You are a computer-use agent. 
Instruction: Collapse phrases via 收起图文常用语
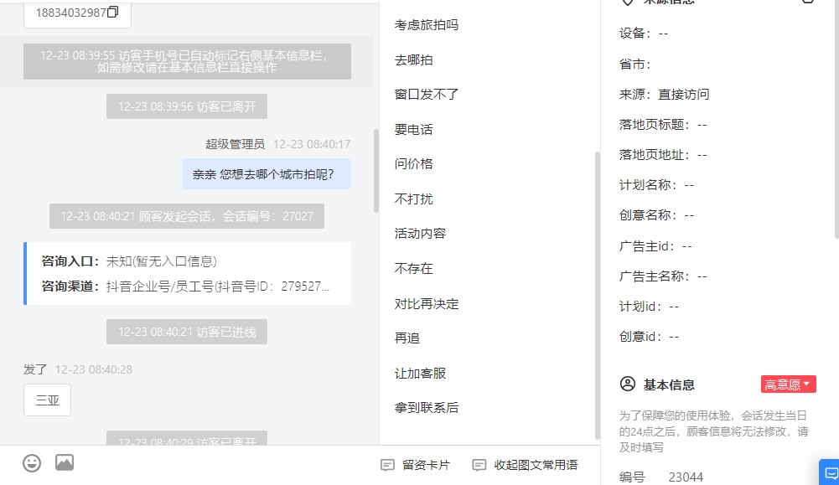coord(525,465)
